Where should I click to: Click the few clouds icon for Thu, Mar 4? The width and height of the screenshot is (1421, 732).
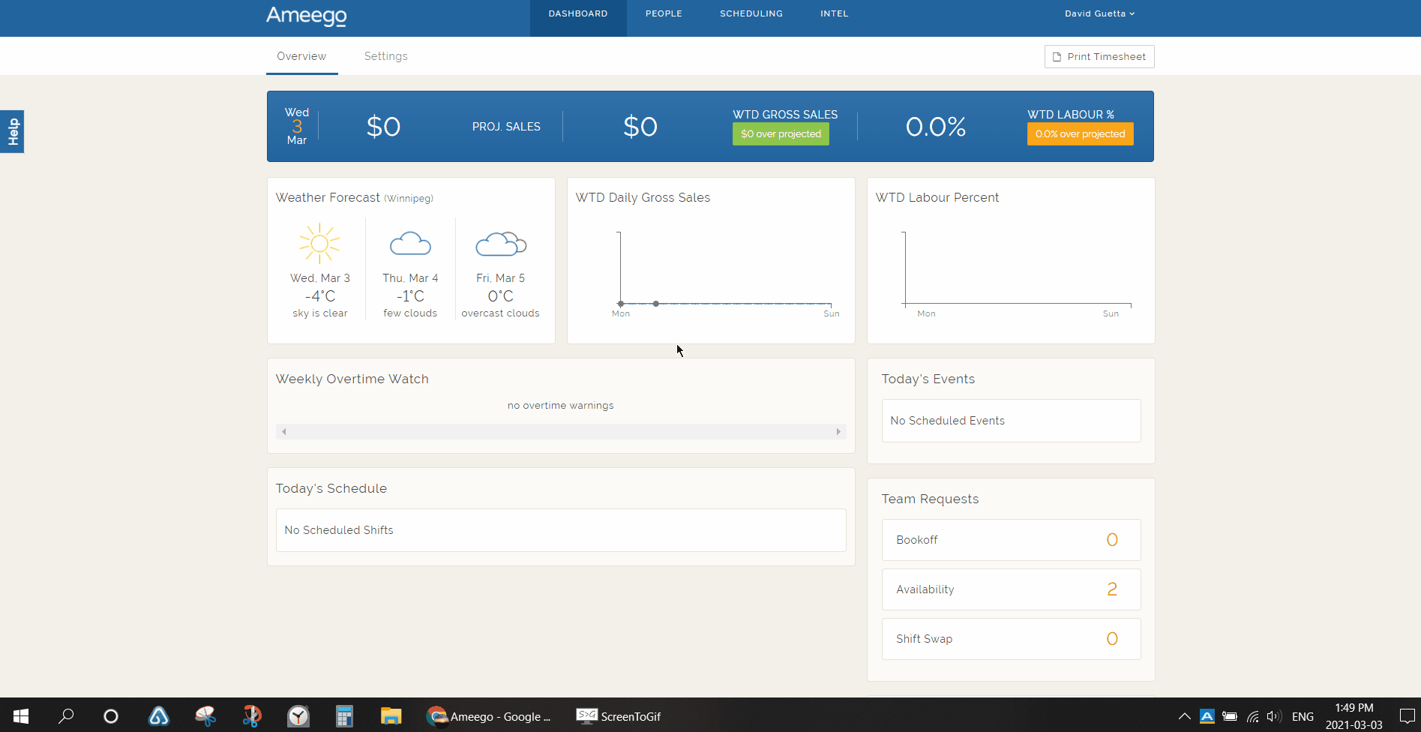point(410,243)
